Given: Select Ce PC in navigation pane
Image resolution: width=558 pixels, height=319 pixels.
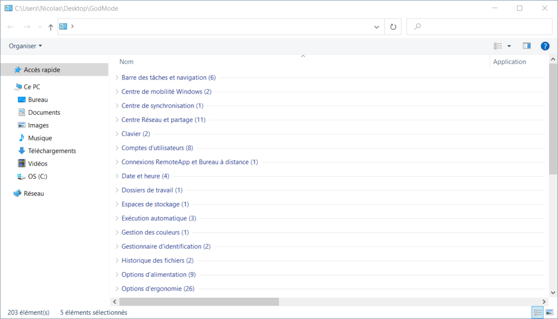Looking at the screenshot, I should [x=32, y=87].
